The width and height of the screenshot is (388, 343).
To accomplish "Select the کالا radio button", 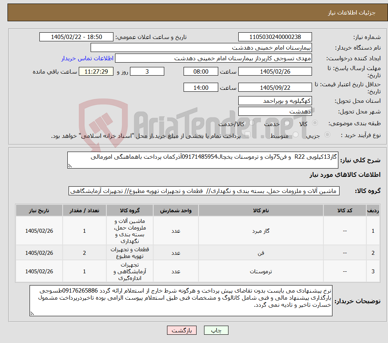I will (x=315, y=122).
